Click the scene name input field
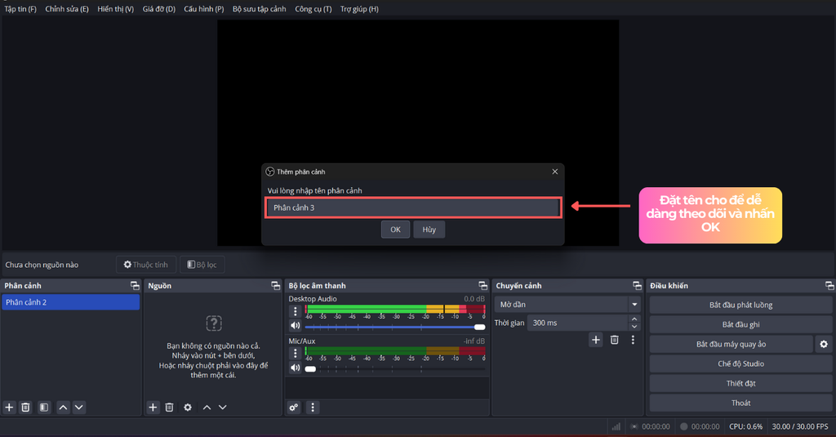 click(413, 207)
